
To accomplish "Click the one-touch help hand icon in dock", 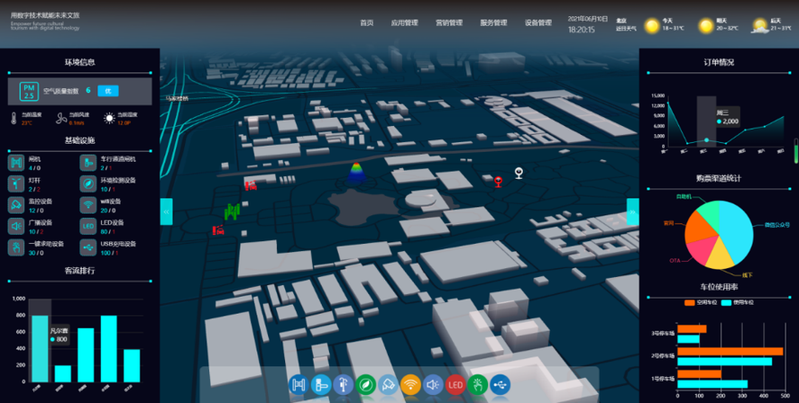I will pyautogui.click(x=478, y=384).
